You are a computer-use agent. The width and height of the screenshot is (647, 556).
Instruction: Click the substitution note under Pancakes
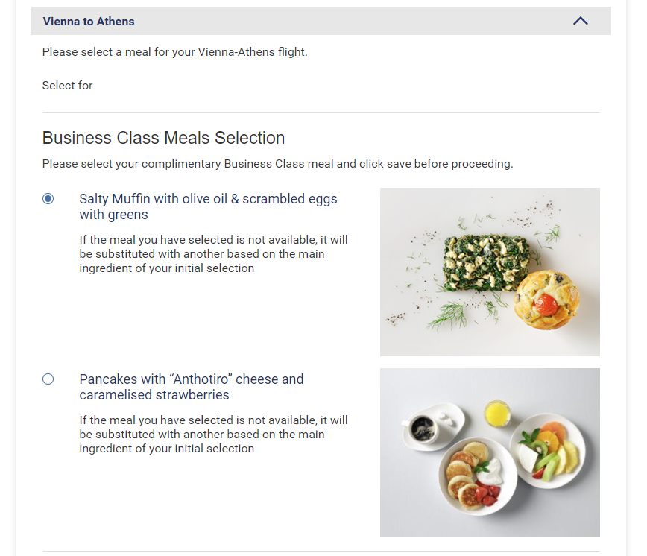(x=213, y=435)
